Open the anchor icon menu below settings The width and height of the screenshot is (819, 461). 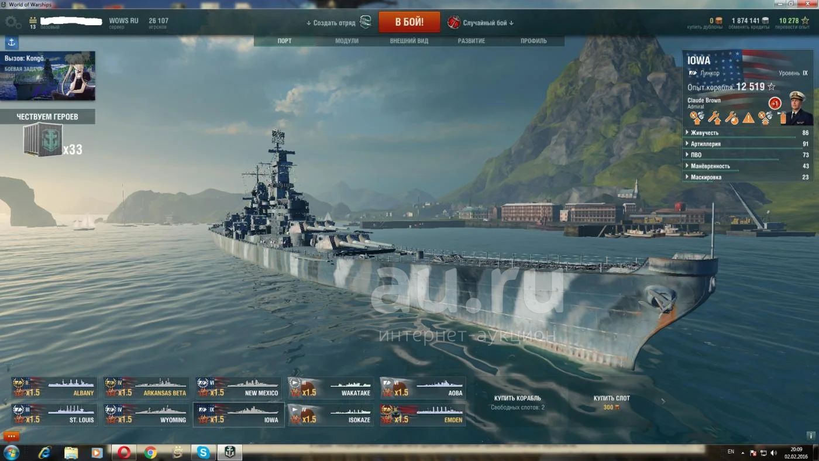coord(11,43)
